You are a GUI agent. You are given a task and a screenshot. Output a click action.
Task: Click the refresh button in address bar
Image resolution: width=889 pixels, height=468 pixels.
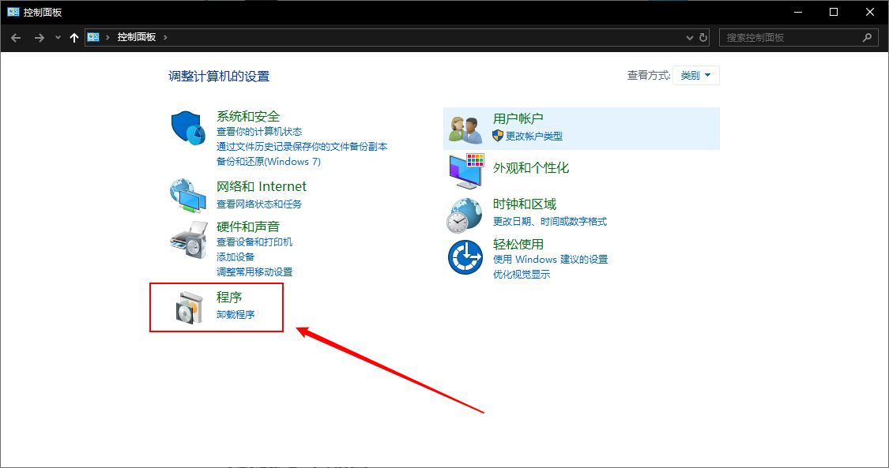coord(703,36)
